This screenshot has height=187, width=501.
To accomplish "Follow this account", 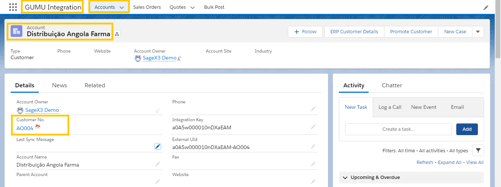I will pyautogui.click(x=305, y=32).
